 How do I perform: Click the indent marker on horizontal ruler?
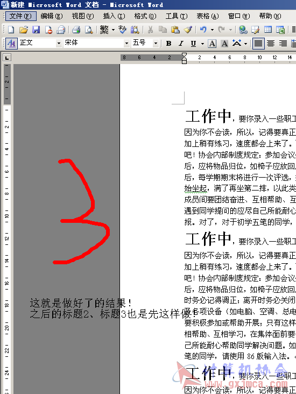coord(184,58)
